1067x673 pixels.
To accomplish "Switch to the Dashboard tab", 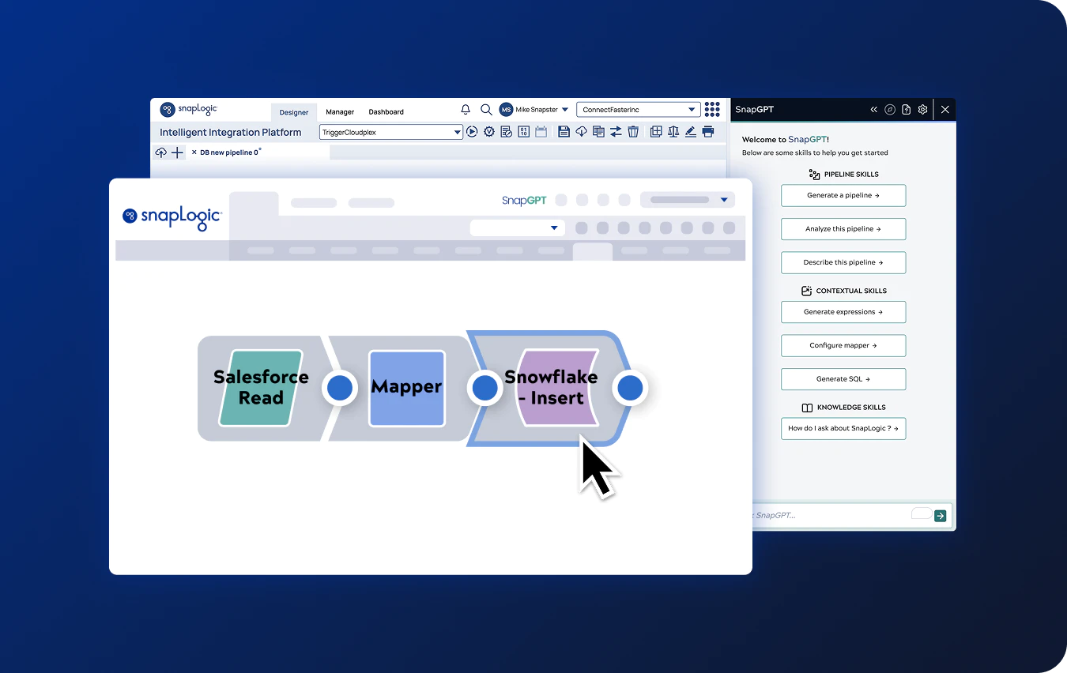I will pos(386,112).
